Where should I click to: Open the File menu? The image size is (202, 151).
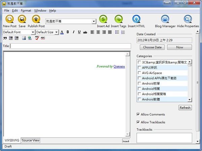point(7,10)
